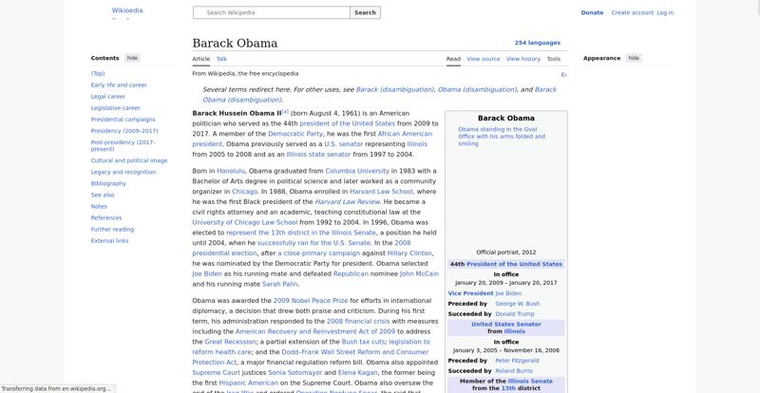The width and height of the screenshot is (760, 393).
Task: Hide the Appearance panel
Action: [634, 58]
